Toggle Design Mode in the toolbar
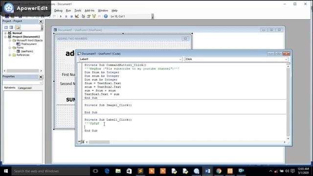Image resolution: width=313 pixels, height=176 pixels. tap(77, 16)
